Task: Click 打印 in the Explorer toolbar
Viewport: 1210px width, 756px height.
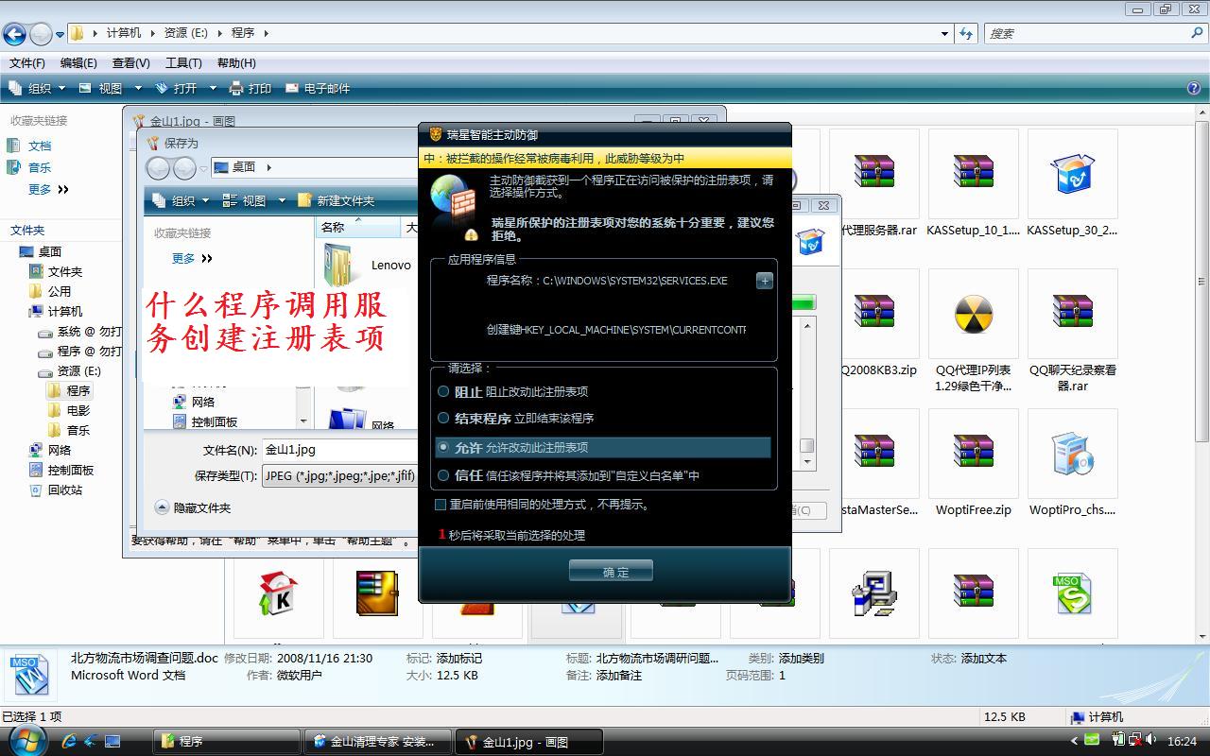Action: point(251,88)
